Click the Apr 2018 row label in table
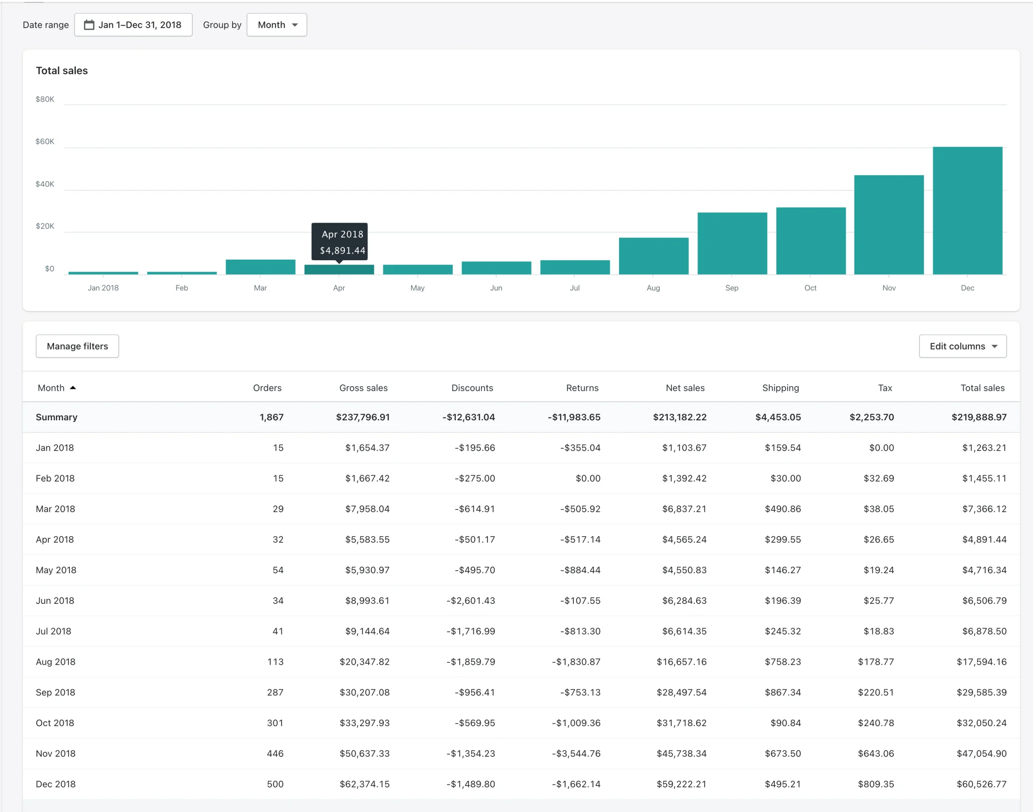Viewport: 1033px width, 812px height. tap(55, 539)
